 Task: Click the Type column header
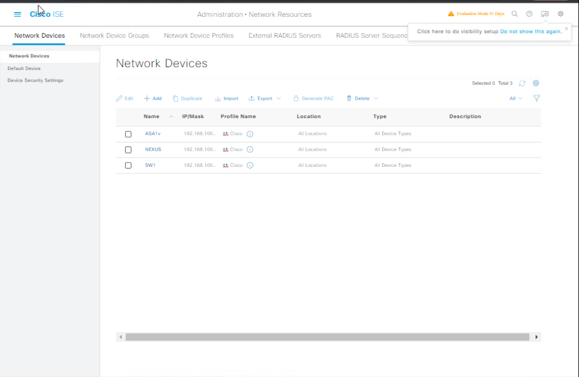[x=380, y=116]
